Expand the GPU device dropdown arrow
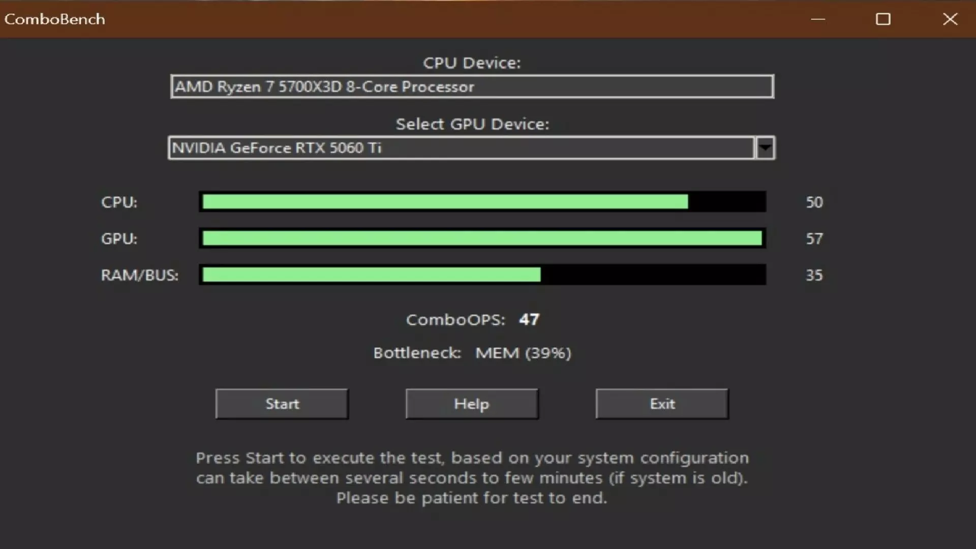 pos(765,148)
